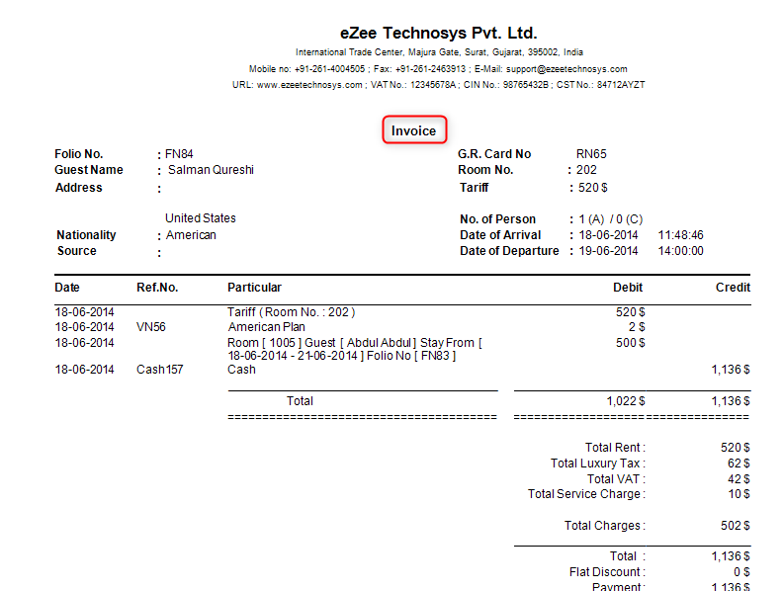Click arrival time 11:48:46
The width and height of the screenshot is (783, 591).
pos(680,235)
